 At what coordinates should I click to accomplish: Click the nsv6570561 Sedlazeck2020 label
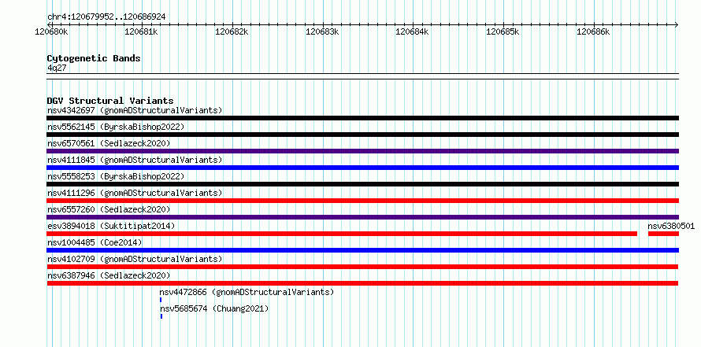109,143
